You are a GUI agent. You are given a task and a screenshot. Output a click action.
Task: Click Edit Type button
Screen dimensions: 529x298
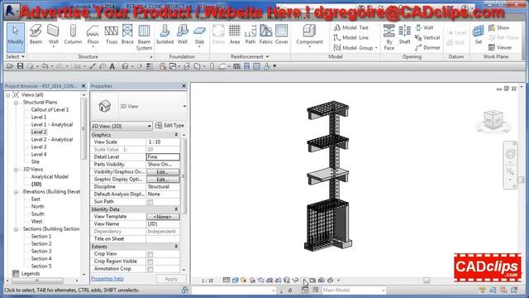click(169, 125)
